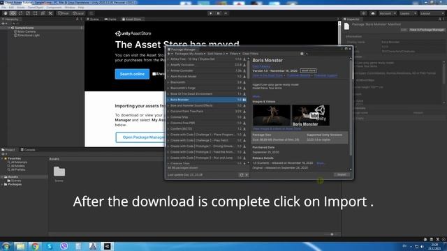Toggle the Pivot handle position button

[x=64, y=13]
